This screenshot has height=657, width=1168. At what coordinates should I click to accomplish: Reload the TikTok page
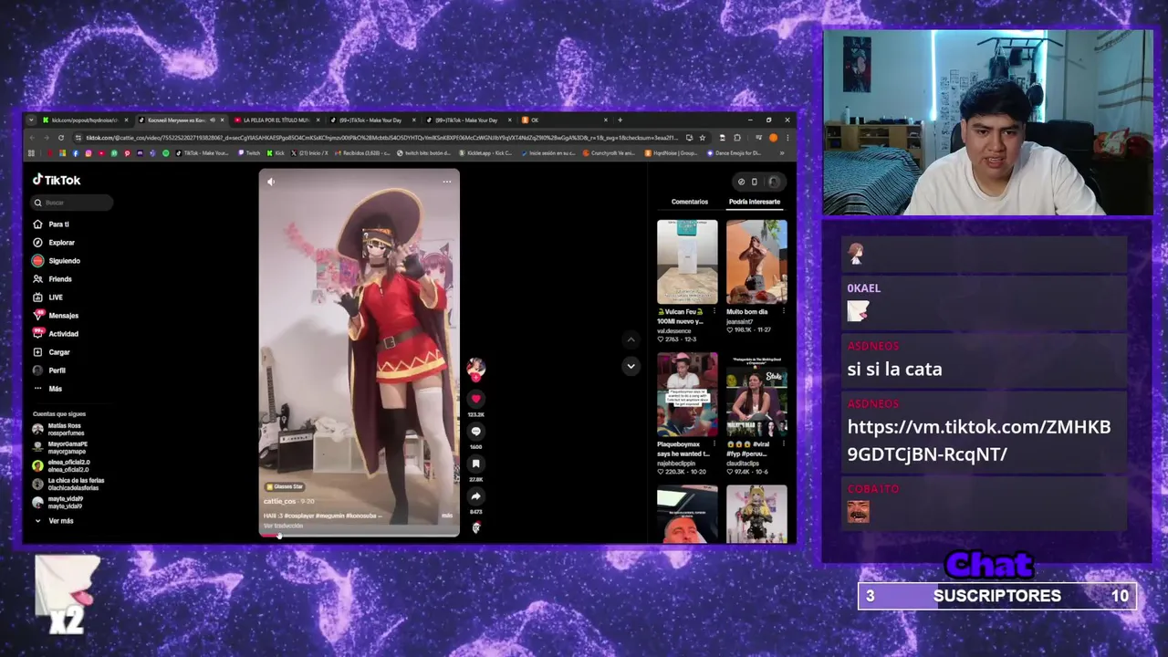click(x=61, y=138)
